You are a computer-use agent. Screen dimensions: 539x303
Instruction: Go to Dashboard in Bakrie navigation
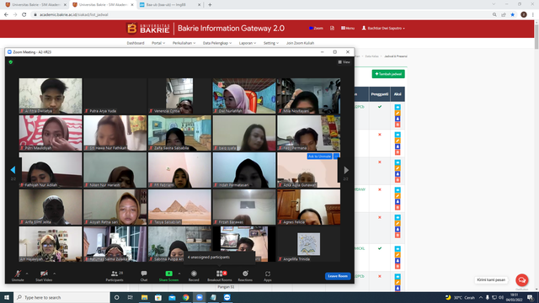(x=136, y=43)
